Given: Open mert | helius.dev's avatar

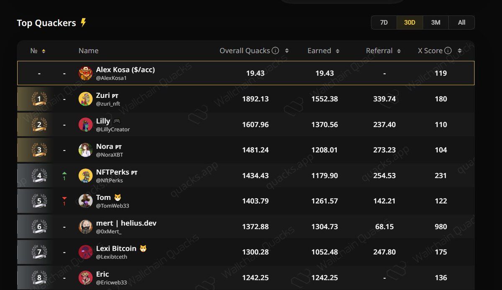Looking at the screenshot, I should pos(85,226).
